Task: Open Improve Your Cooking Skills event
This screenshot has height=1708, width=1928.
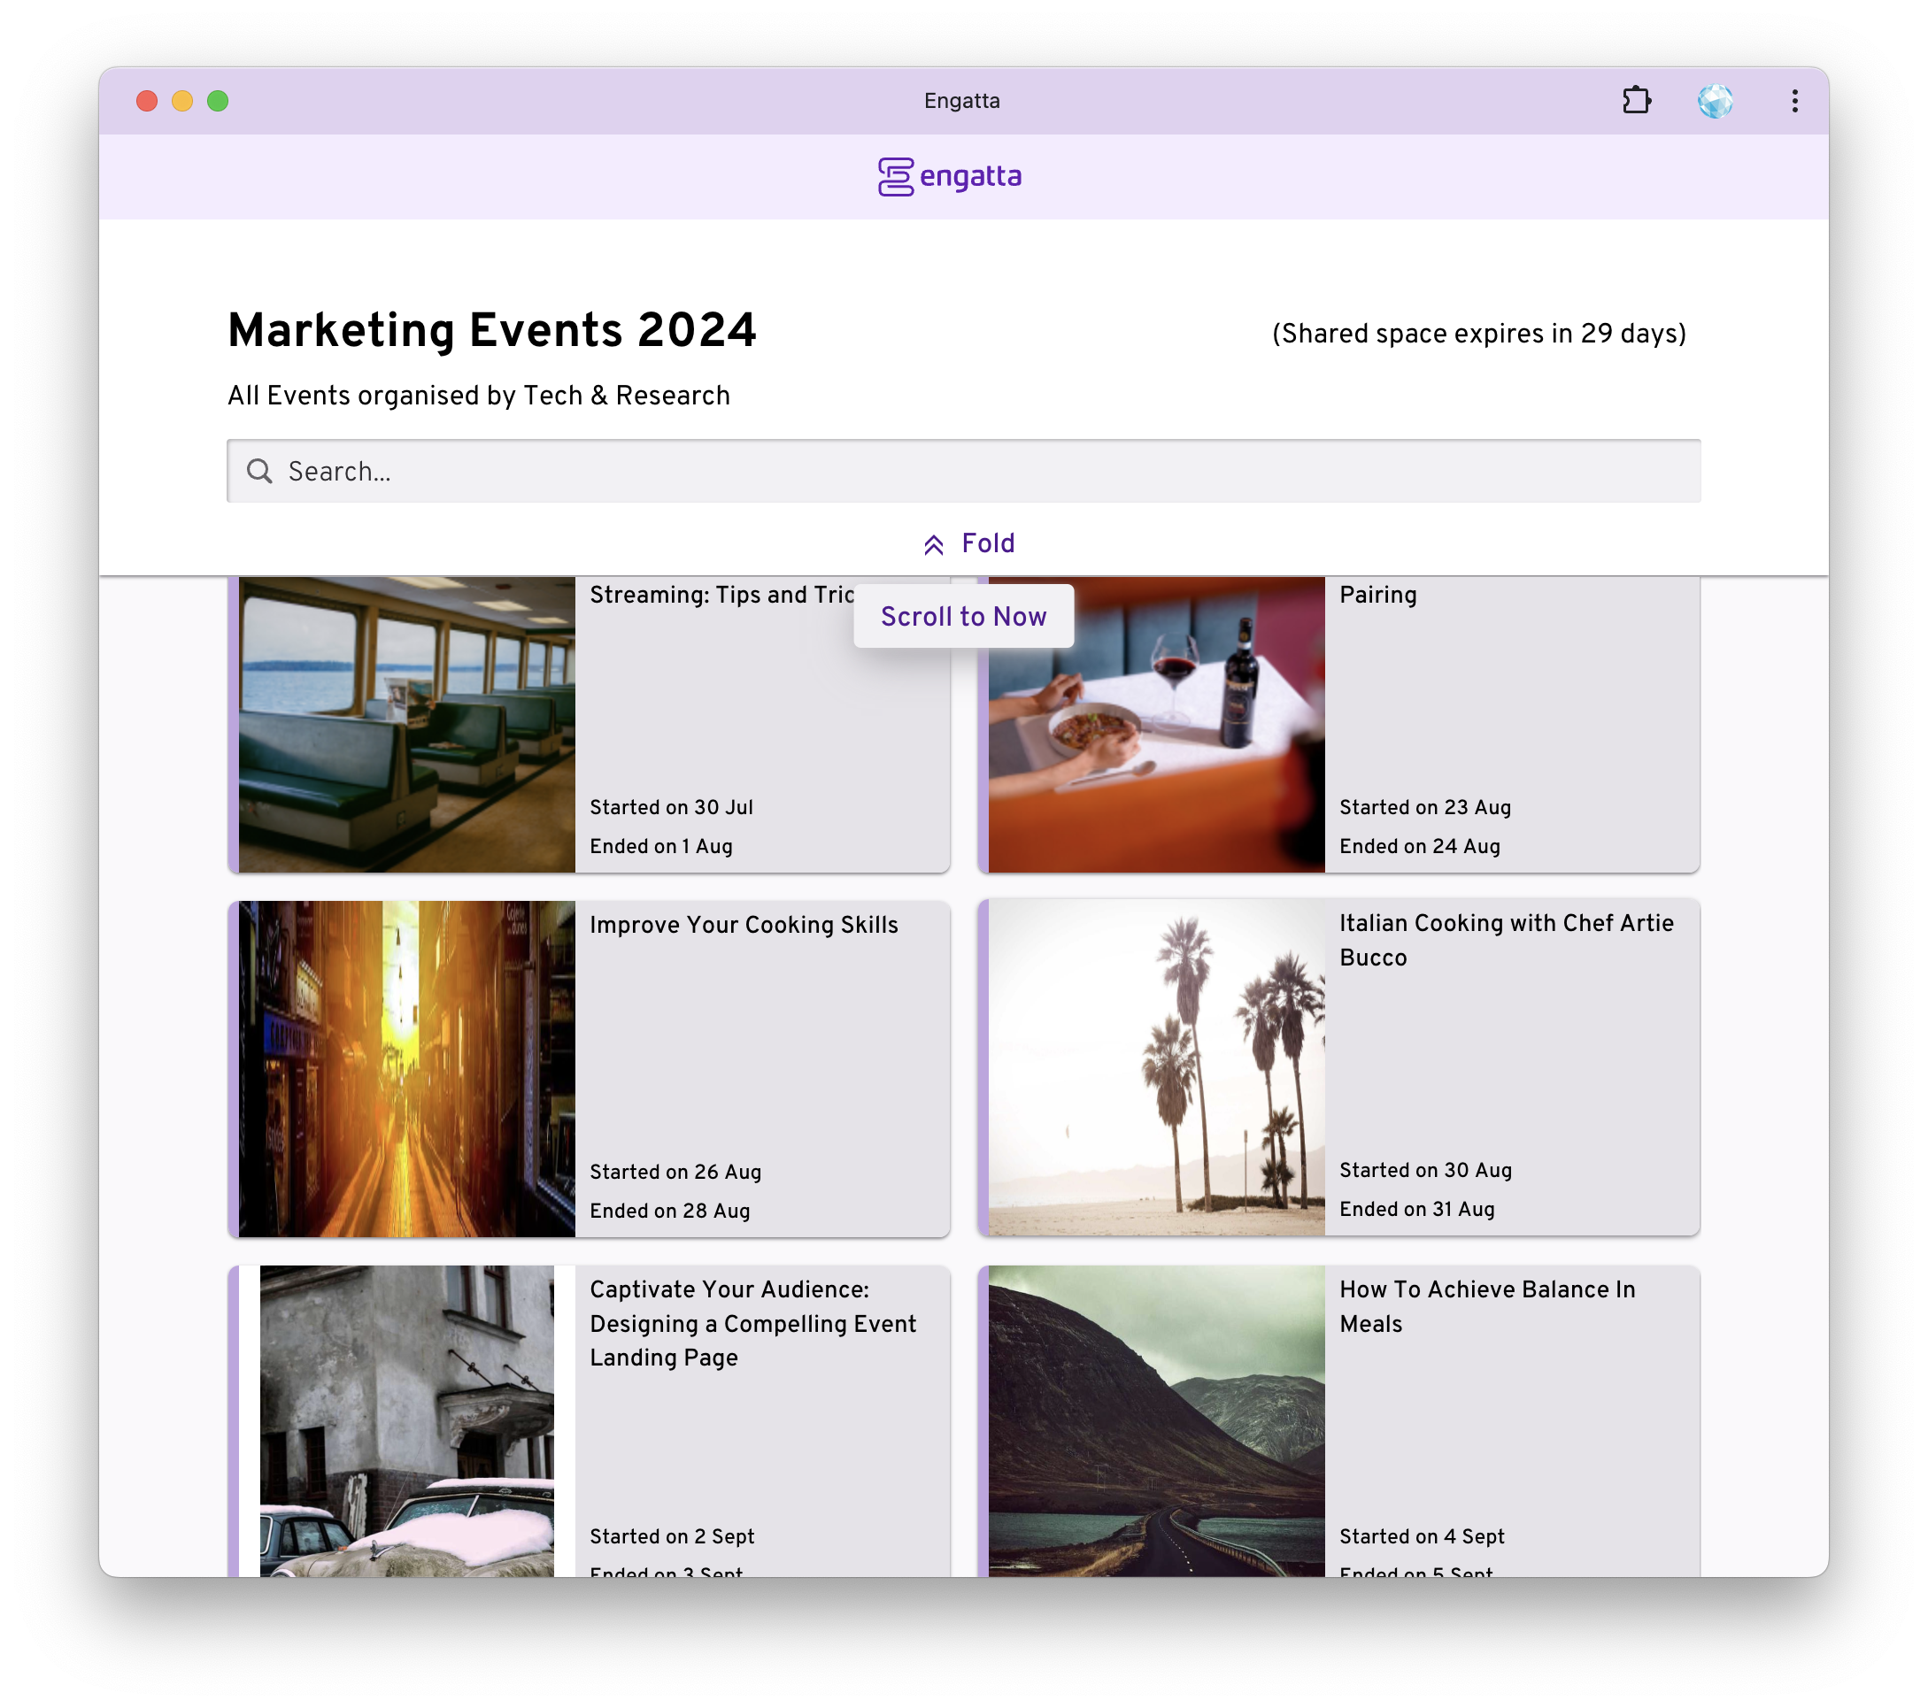Action: [x=744, y=925]
